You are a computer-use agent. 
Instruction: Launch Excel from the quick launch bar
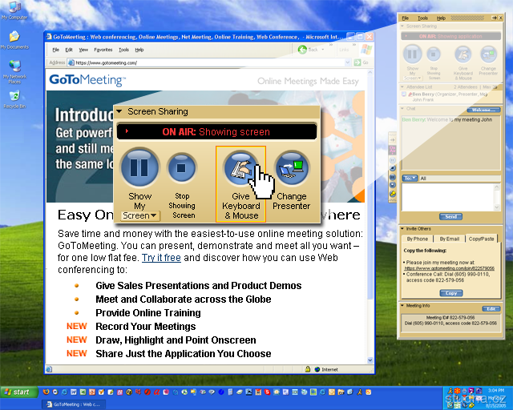pos(83,392)
